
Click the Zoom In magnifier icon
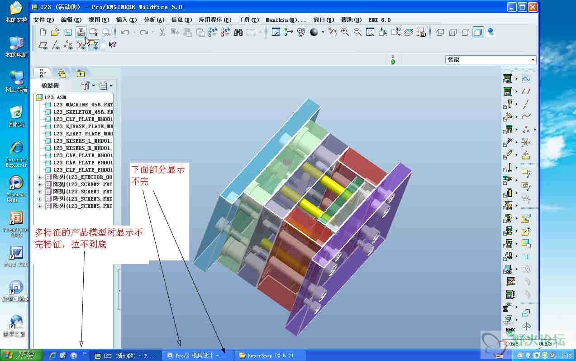(x=345, y=32)
